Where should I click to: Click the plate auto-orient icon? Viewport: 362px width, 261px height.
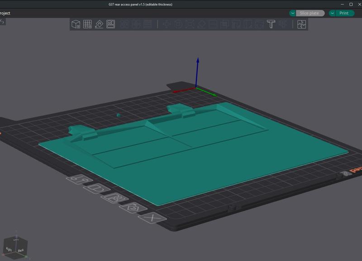pos(133,208)
